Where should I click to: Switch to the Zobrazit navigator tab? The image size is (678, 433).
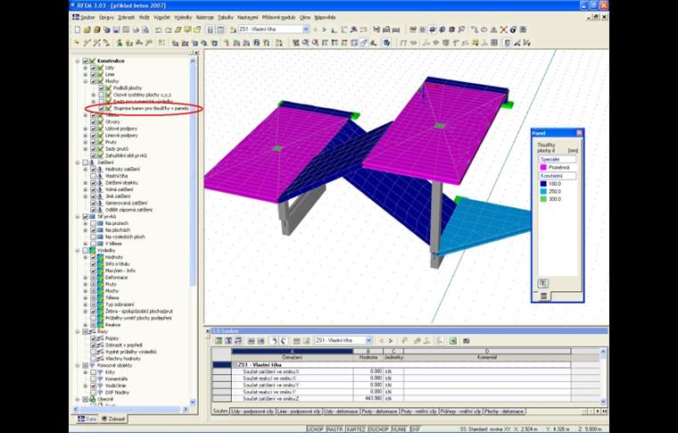tap(113, 419)
